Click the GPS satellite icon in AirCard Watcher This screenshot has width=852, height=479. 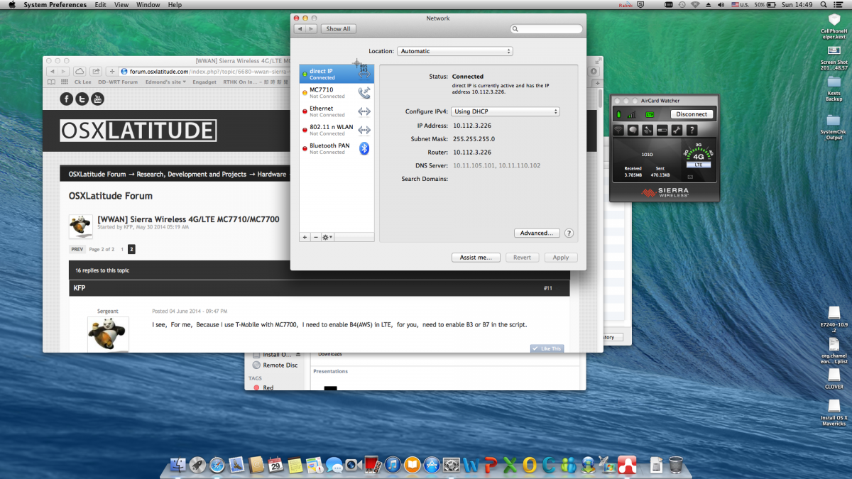[x=648, y=130]
